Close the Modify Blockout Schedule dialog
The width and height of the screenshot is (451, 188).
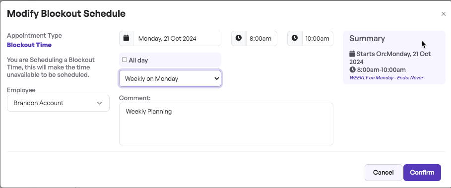tap(443, 14)
